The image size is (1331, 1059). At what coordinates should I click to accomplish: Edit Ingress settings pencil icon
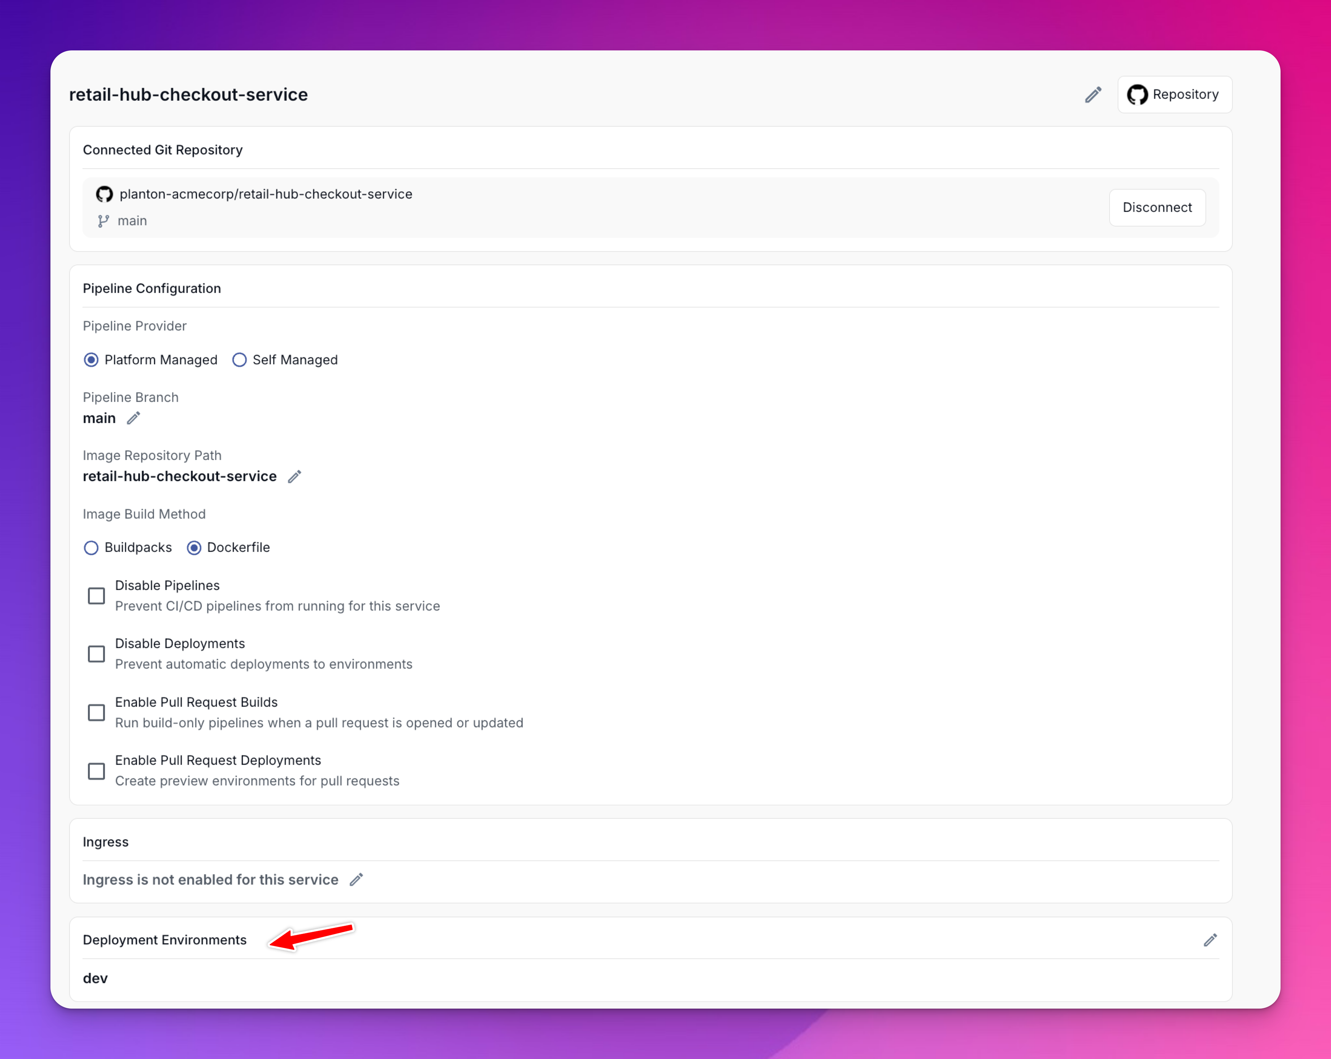tap(356, 880)
